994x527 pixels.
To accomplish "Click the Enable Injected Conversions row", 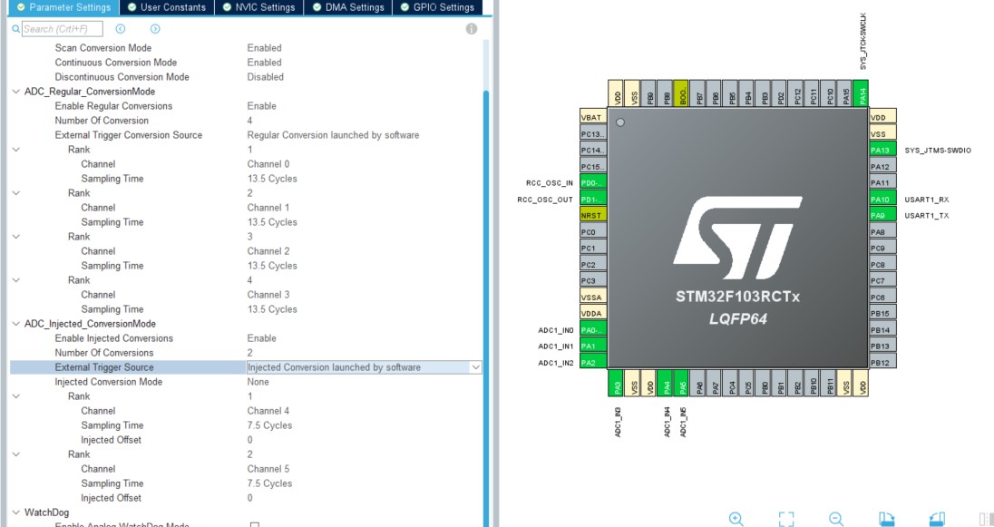I will [246, 338].
